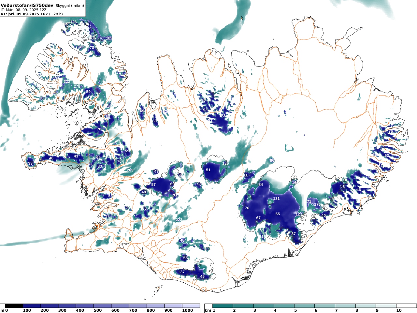Click the palest lavender 1000 m legend swatch

coord(191,306)
